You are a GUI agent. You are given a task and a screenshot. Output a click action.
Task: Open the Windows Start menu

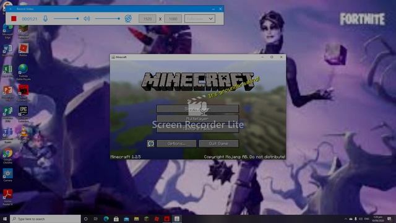[x=5, y=219]
